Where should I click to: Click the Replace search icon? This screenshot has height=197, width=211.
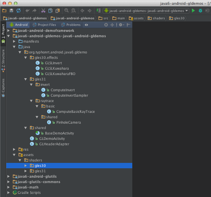[73, 11]
